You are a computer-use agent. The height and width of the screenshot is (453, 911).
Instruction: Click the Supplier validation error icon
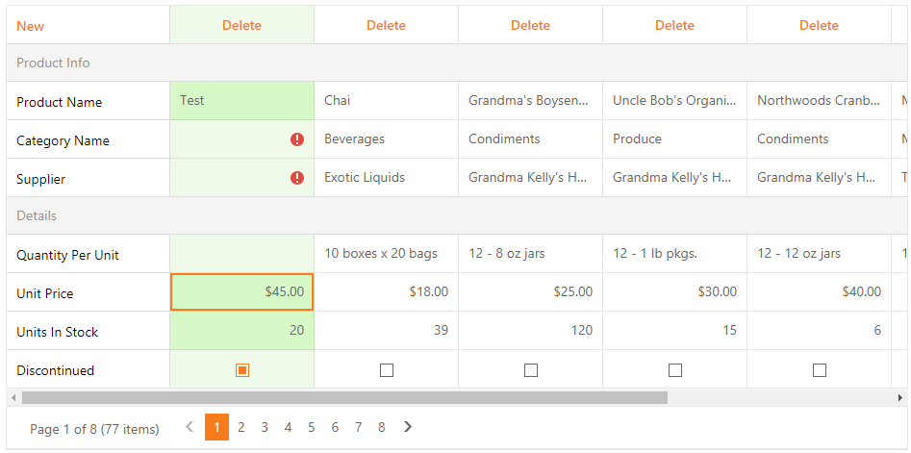pyautogui.click(x=297, y=178)
